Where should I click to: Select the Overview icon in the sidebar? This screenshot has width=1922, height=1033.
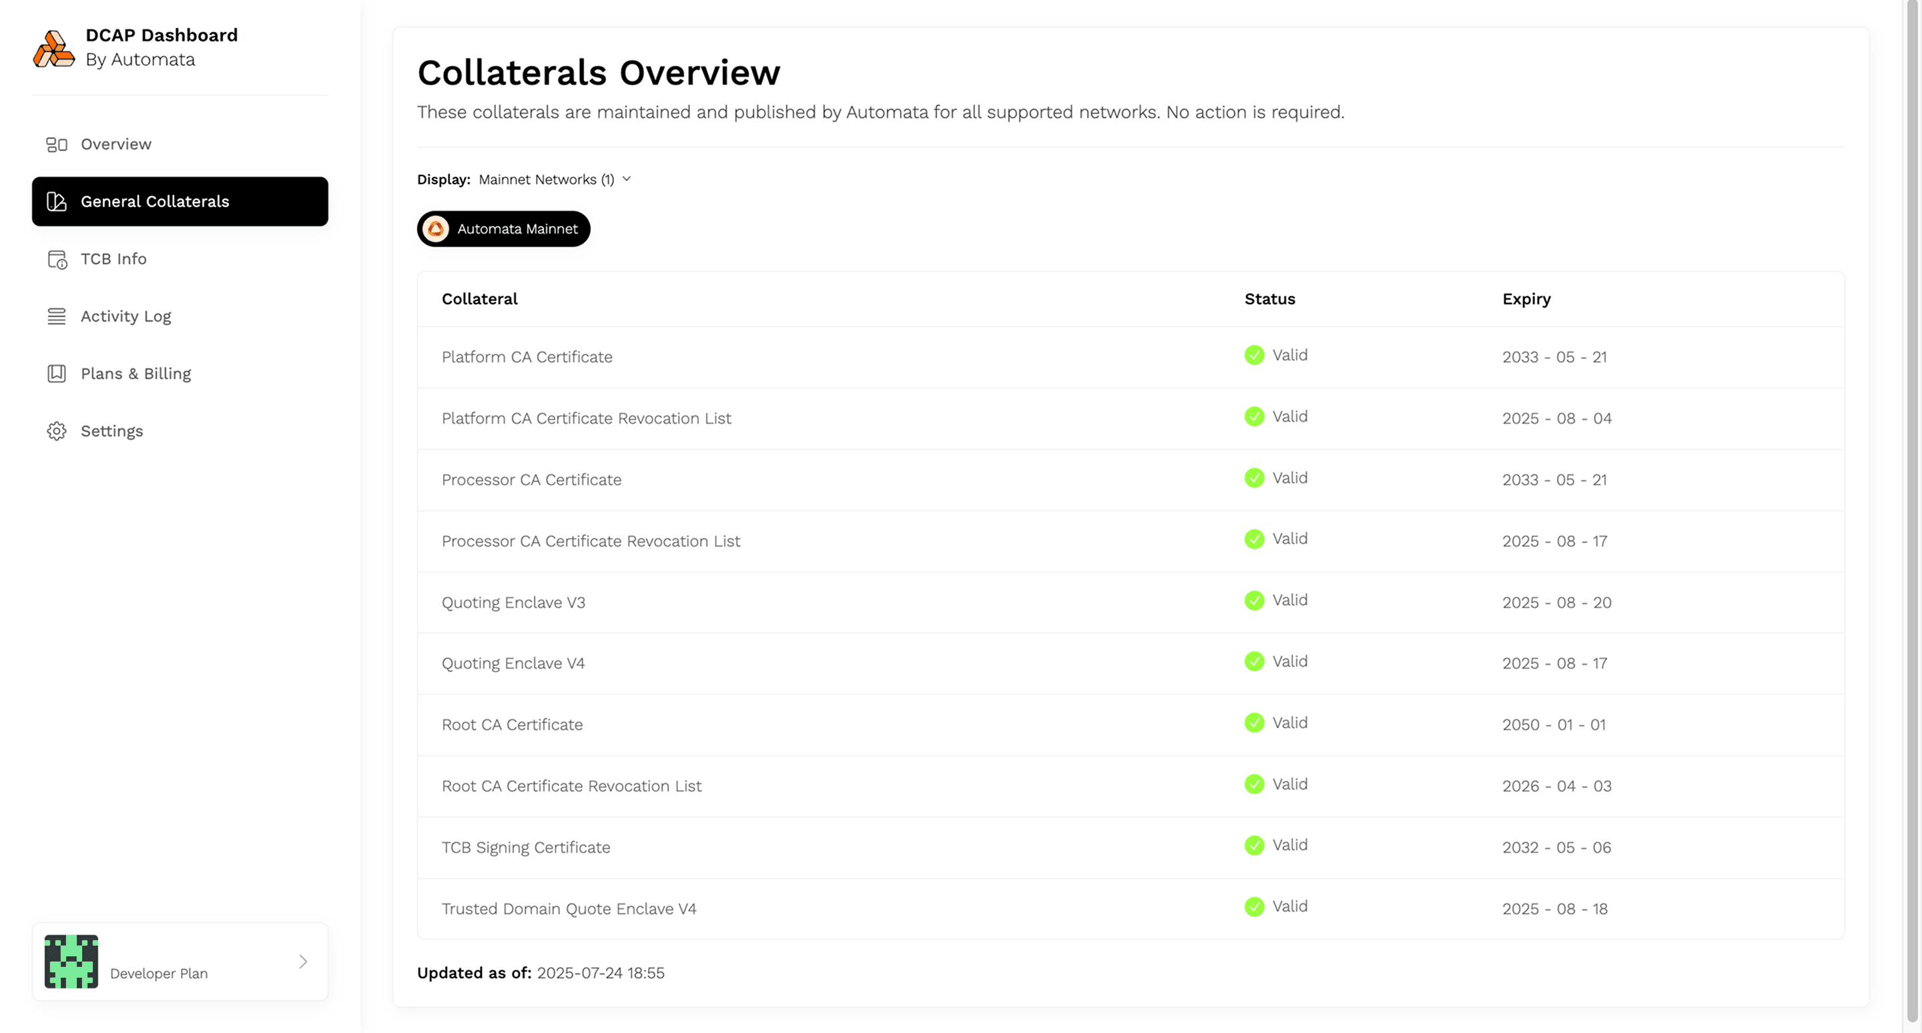coord(56,143)
